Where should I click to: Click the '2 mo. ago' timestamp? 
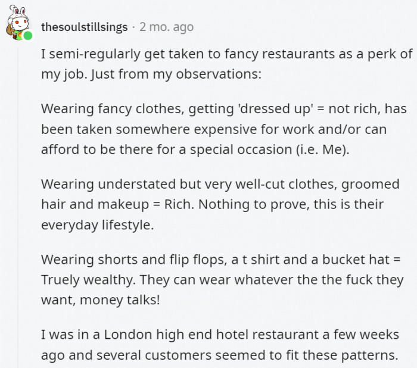click(166, 27)
